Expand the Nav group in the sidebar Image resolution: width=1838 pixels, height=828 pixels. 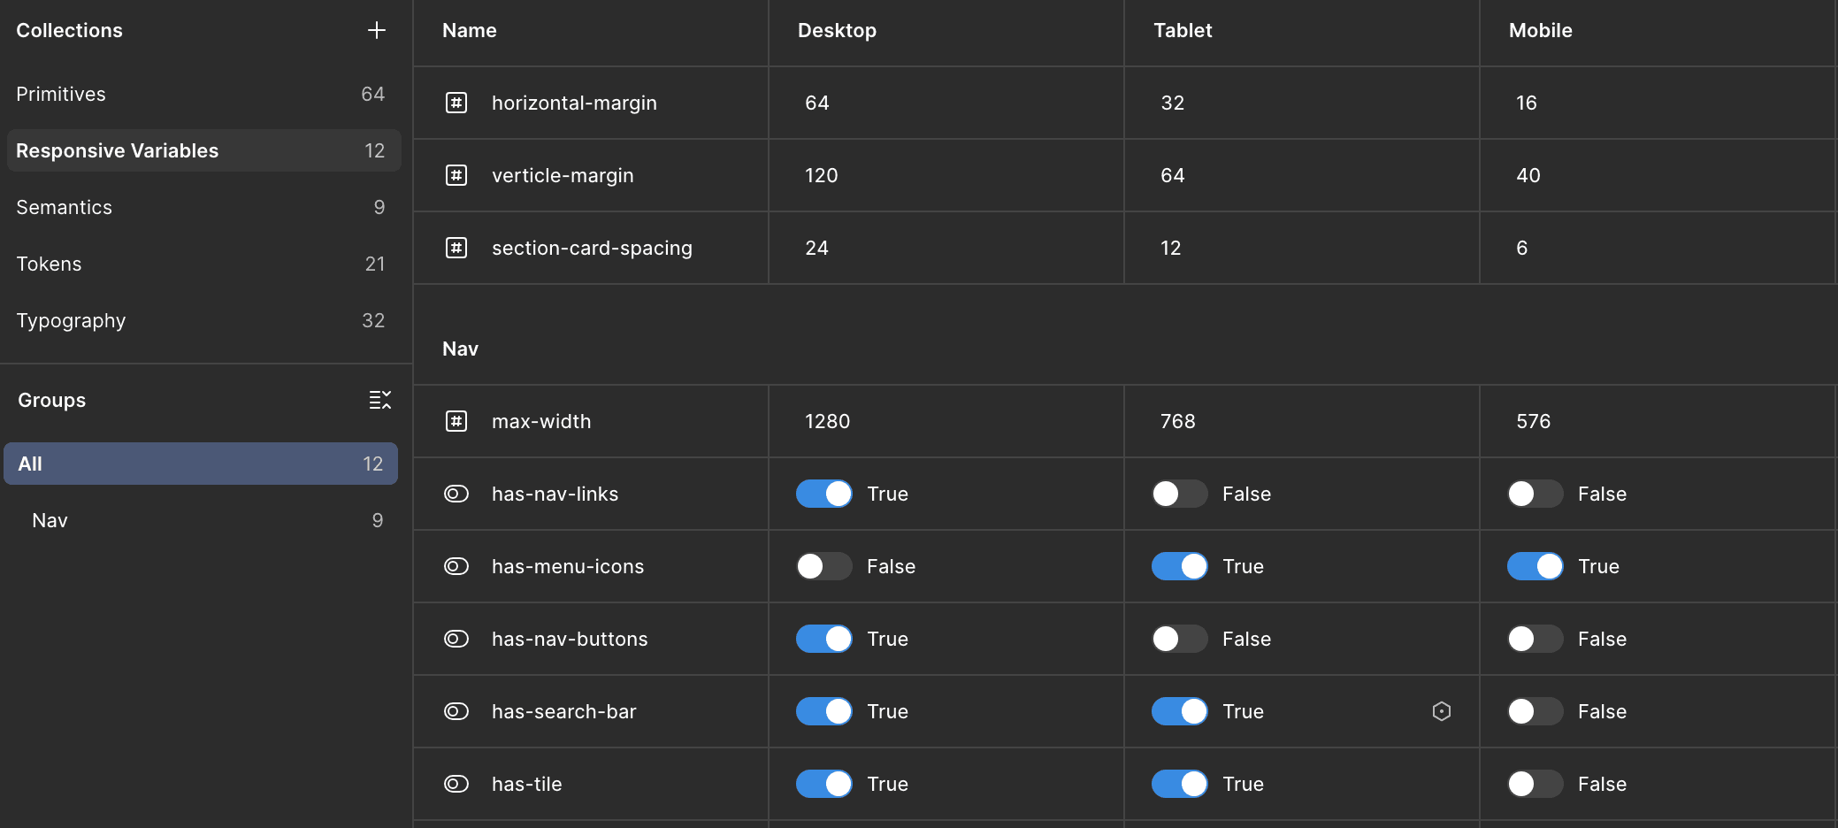pyautogui.click(x=49, y=520)
